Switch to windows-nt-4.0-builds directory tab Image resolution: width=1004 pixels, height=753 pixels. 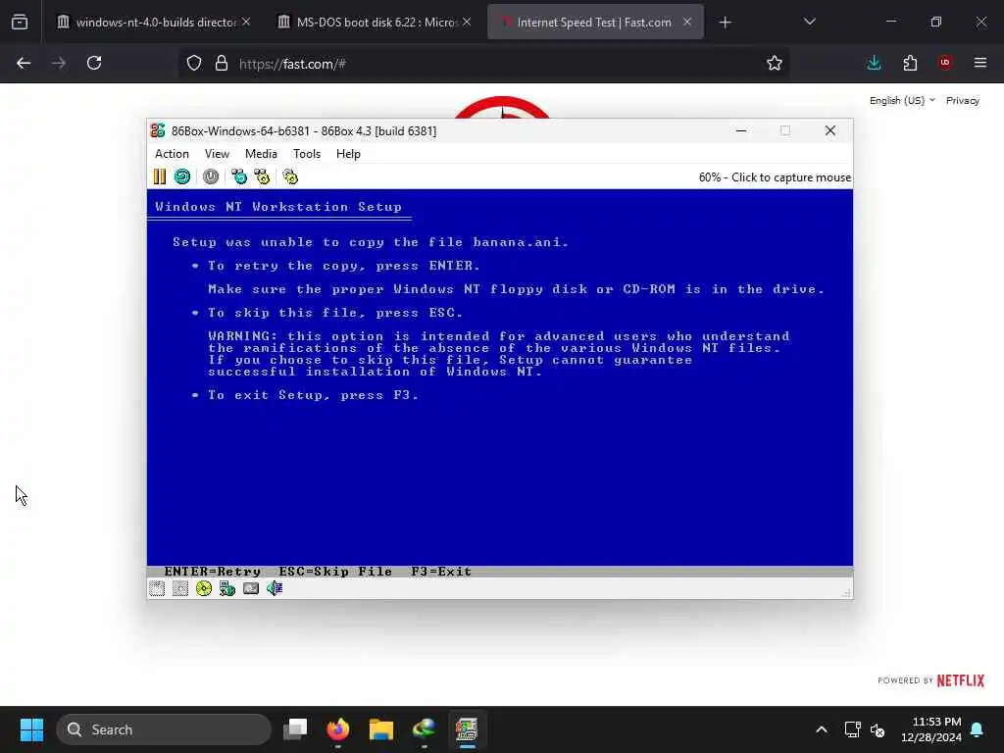point(154,23)
